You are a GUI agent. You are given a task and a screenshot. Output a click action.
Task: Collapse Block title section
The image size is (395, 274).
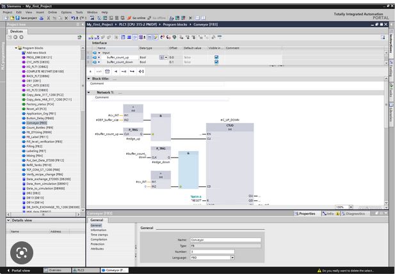click(x=89, y=79)
